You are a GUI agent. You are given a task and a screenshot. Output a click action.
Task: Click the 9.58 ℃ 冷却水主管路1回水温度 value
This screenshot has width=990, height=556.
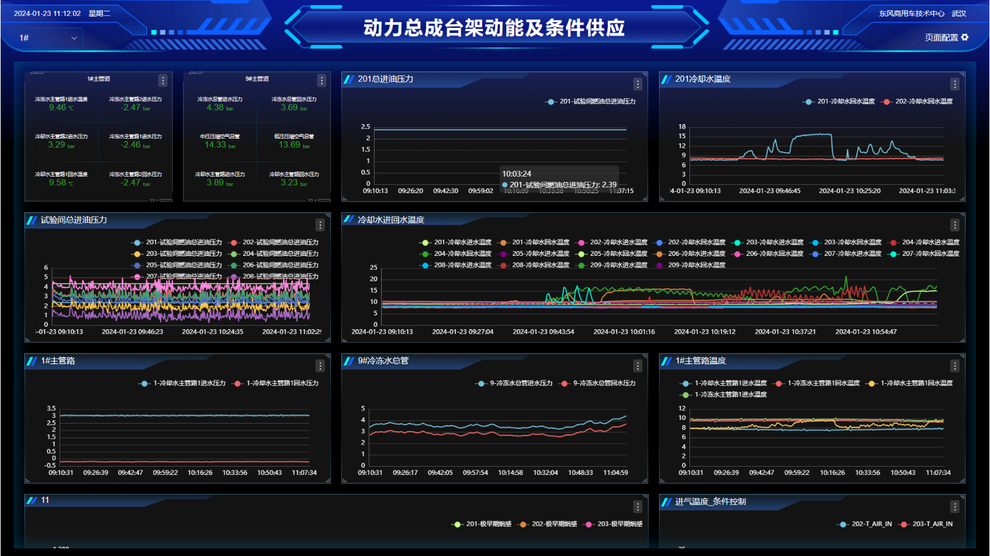click(x=61, y=182)
